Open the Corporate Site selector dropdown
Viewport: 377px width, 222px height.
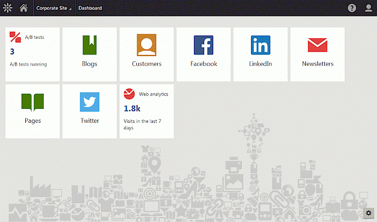point(54,8)
